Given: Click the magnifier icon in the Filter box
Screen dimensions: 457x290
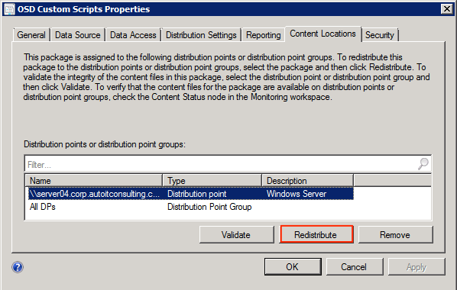Looking at the screenshot, I should 423,164.
